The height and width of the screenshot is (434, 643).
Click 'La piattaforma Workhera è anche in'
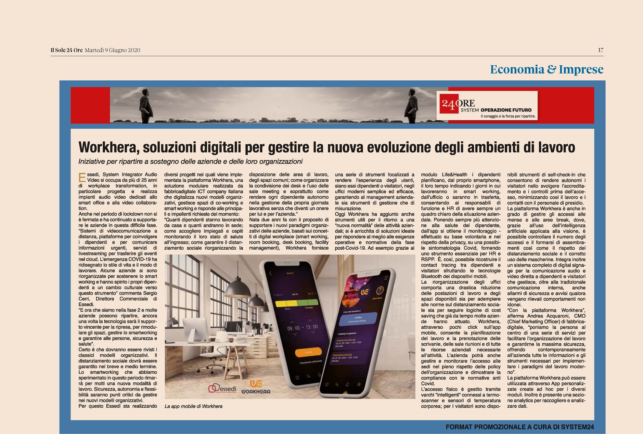click(x=546, y=208)
